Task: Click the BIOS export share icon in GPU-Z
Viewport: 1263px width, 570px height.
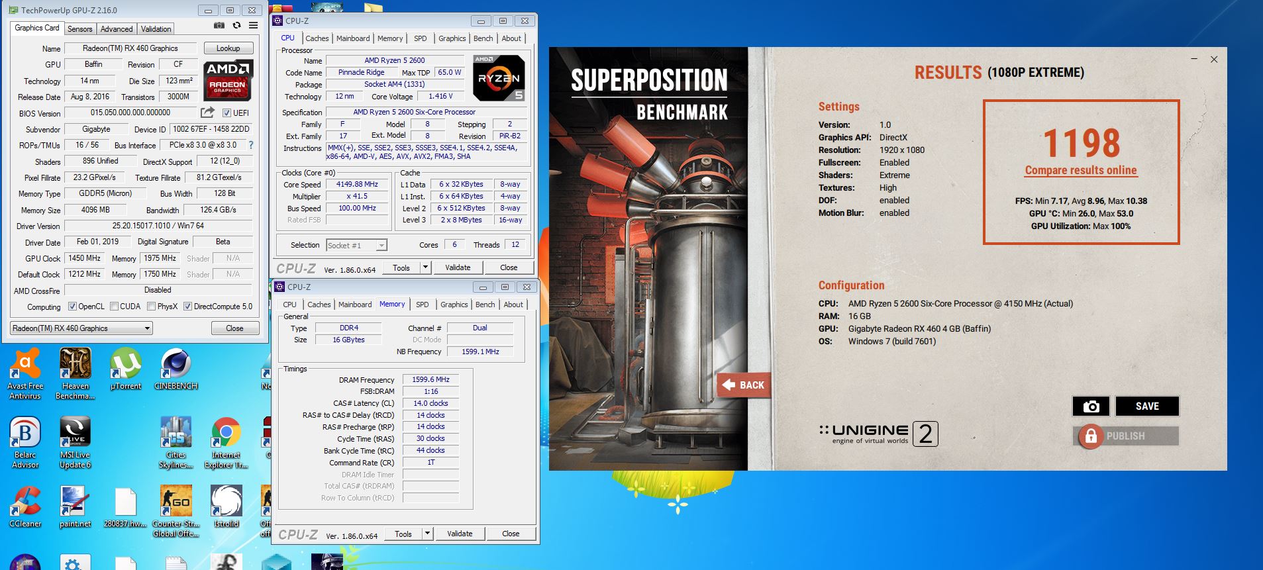Action: 208,112
